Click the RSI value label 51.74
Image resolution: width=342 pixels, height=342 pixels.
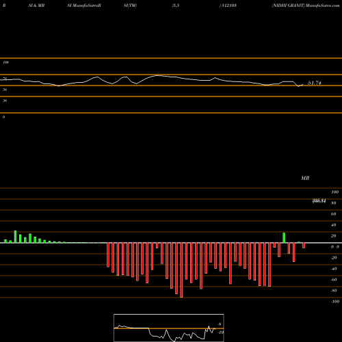coord(315,83)
